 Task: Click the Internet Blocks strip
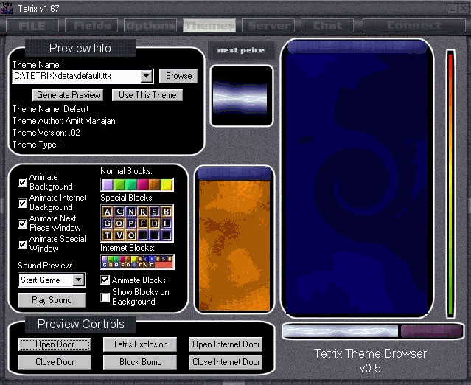tap(137, 262)
